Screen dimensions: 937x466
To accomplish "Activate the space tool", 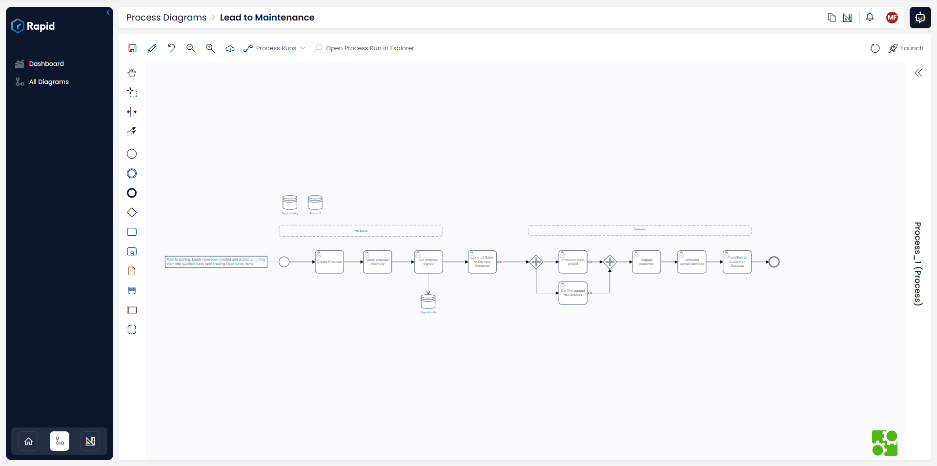I will coord(132,112).
